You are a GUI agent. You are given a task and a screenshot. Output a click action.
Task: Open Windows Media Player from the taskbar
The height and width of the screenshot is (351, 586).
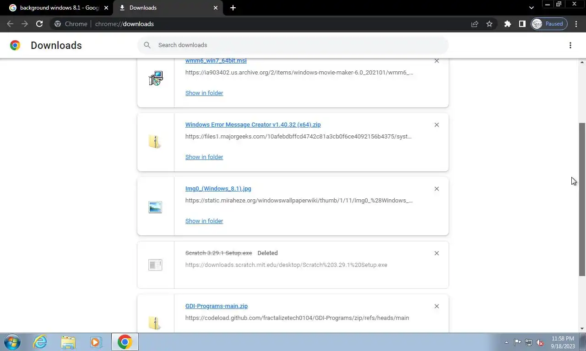tap(96, 342)
